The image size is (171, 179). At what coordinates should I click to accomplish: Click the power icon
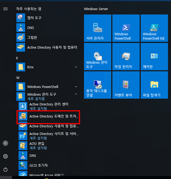(x=5, y=170)
